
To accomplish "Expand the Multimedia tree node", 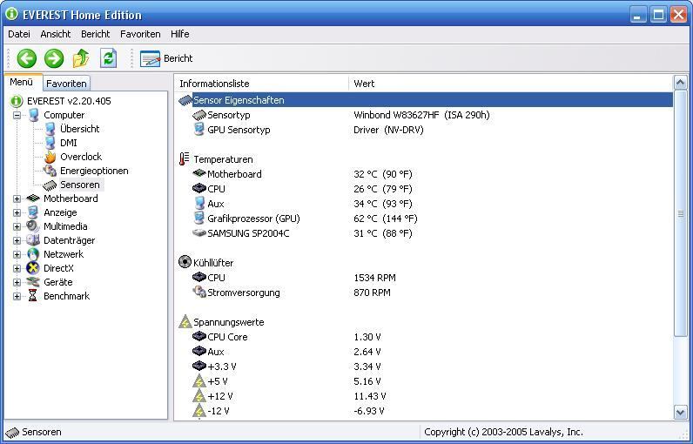I will (17, 226).
